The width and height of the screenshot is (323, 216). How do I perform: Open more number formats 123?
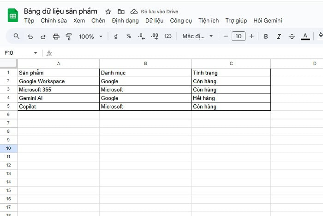tap(168, 36)
